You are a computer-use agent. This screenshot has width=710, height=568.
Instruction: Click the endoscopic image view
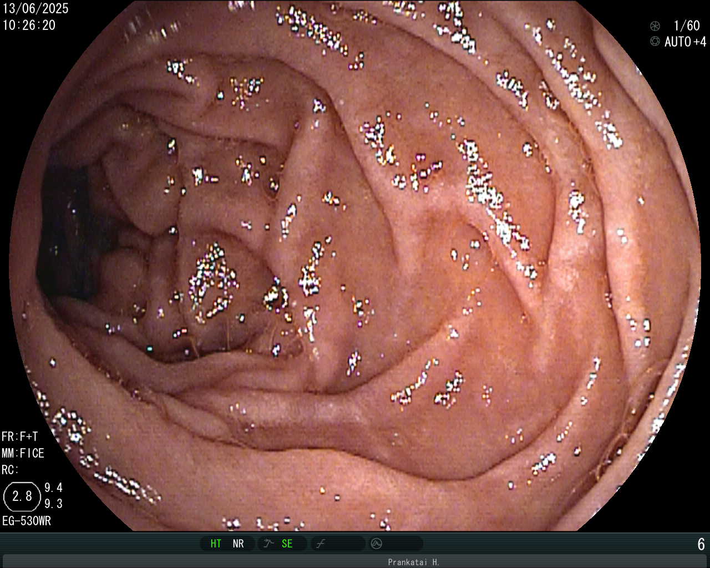(355, 266)
